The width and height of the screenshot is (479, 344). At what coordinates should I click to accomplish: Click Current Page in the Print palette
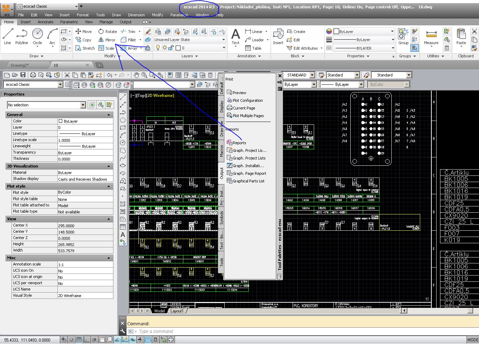pyautogui.click(x=241, y=108)
